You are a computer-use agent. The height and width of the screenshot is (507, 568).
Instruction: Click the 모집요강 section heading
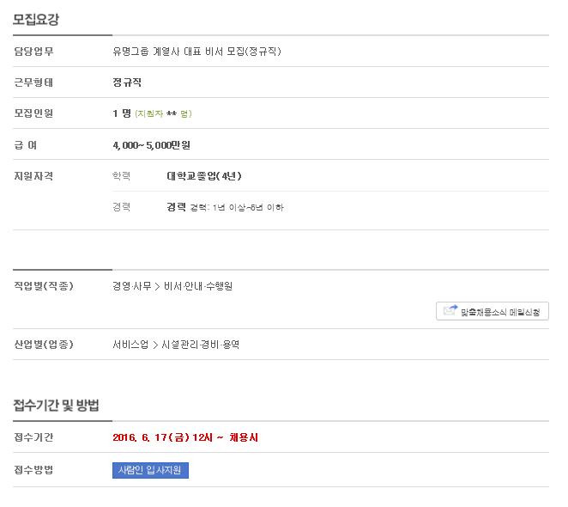pos(36,19)
